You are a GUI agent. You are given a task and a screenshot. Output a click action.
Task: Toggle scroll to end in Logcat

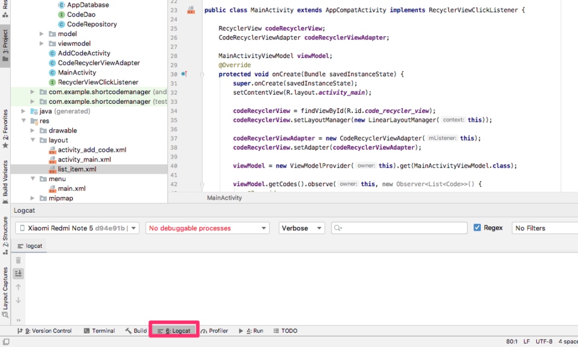[x=19, y=273]
